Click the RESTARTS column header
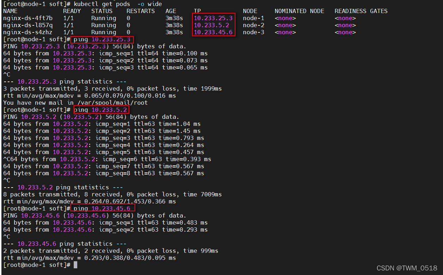The height and width of the screenshot is (275, 443). (x=140, y=11)
